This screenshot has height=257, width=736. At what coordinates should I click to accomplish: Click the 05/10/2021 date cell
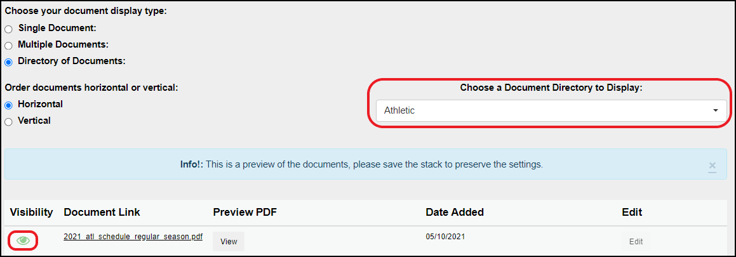(x=445, y=236)
